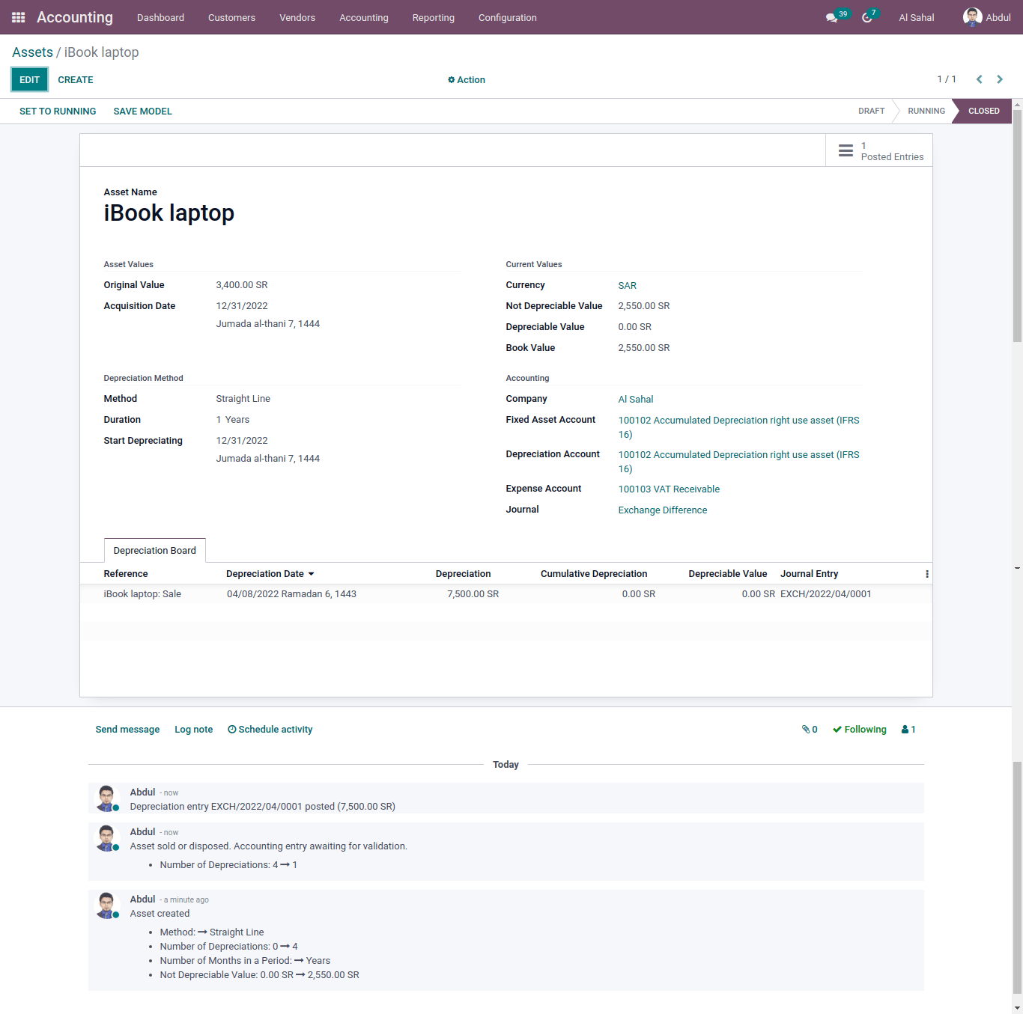This screenshot has width=1023, height=1014.
Task: Click the Accounting app title
Action: tap(75, 17)
